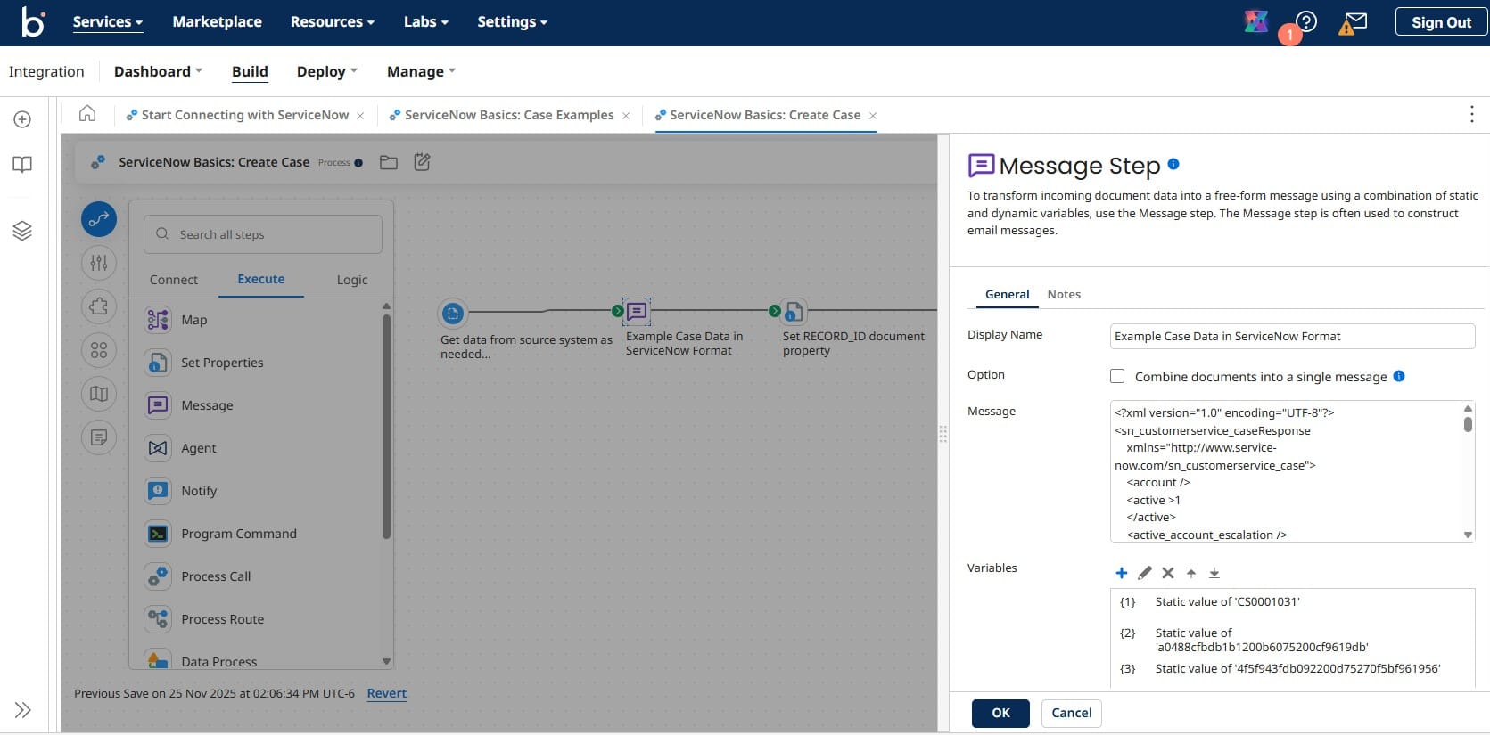This screenshot has height=735, width=1490.
Task: Select the Process Call step icon
Action: [x=158, y=576]
